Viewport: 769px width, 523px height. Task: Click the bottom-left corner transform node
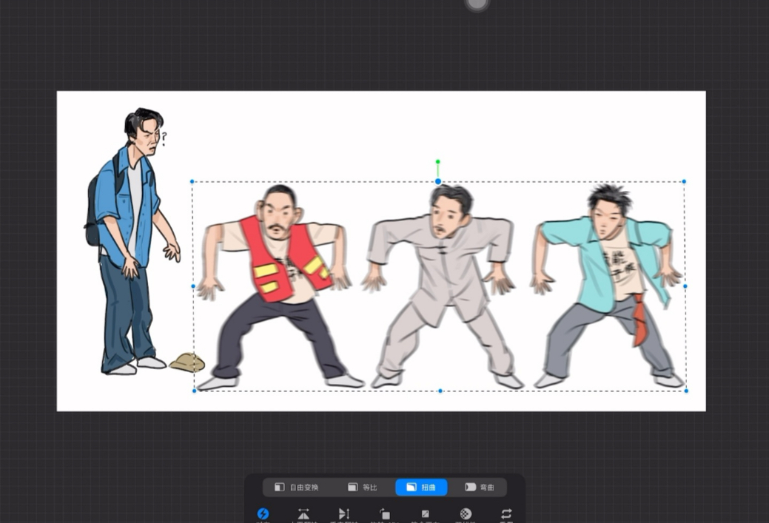point(195,391)
